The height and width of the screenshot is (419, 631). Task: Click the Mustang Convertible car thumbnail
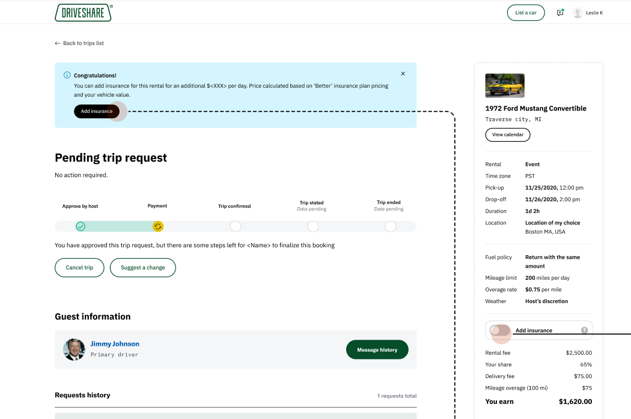505,86
